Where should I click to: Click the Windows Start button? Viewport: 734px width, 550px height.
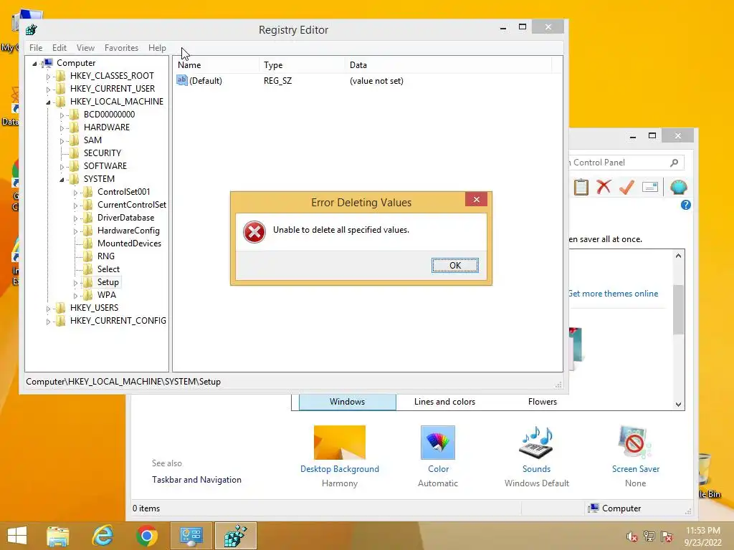(x=17, y=536)
